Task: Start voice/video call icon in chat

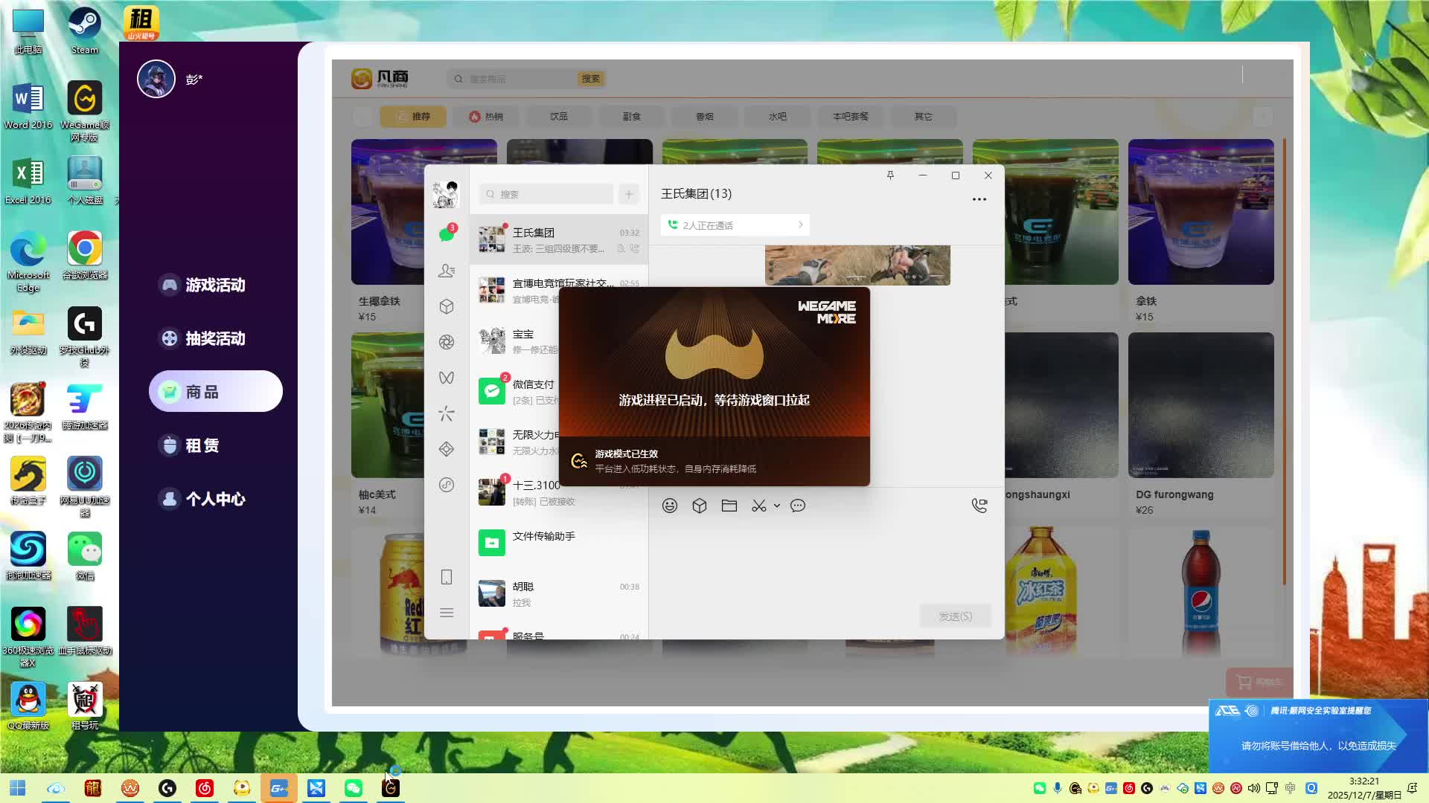Action: click(979, 506)
